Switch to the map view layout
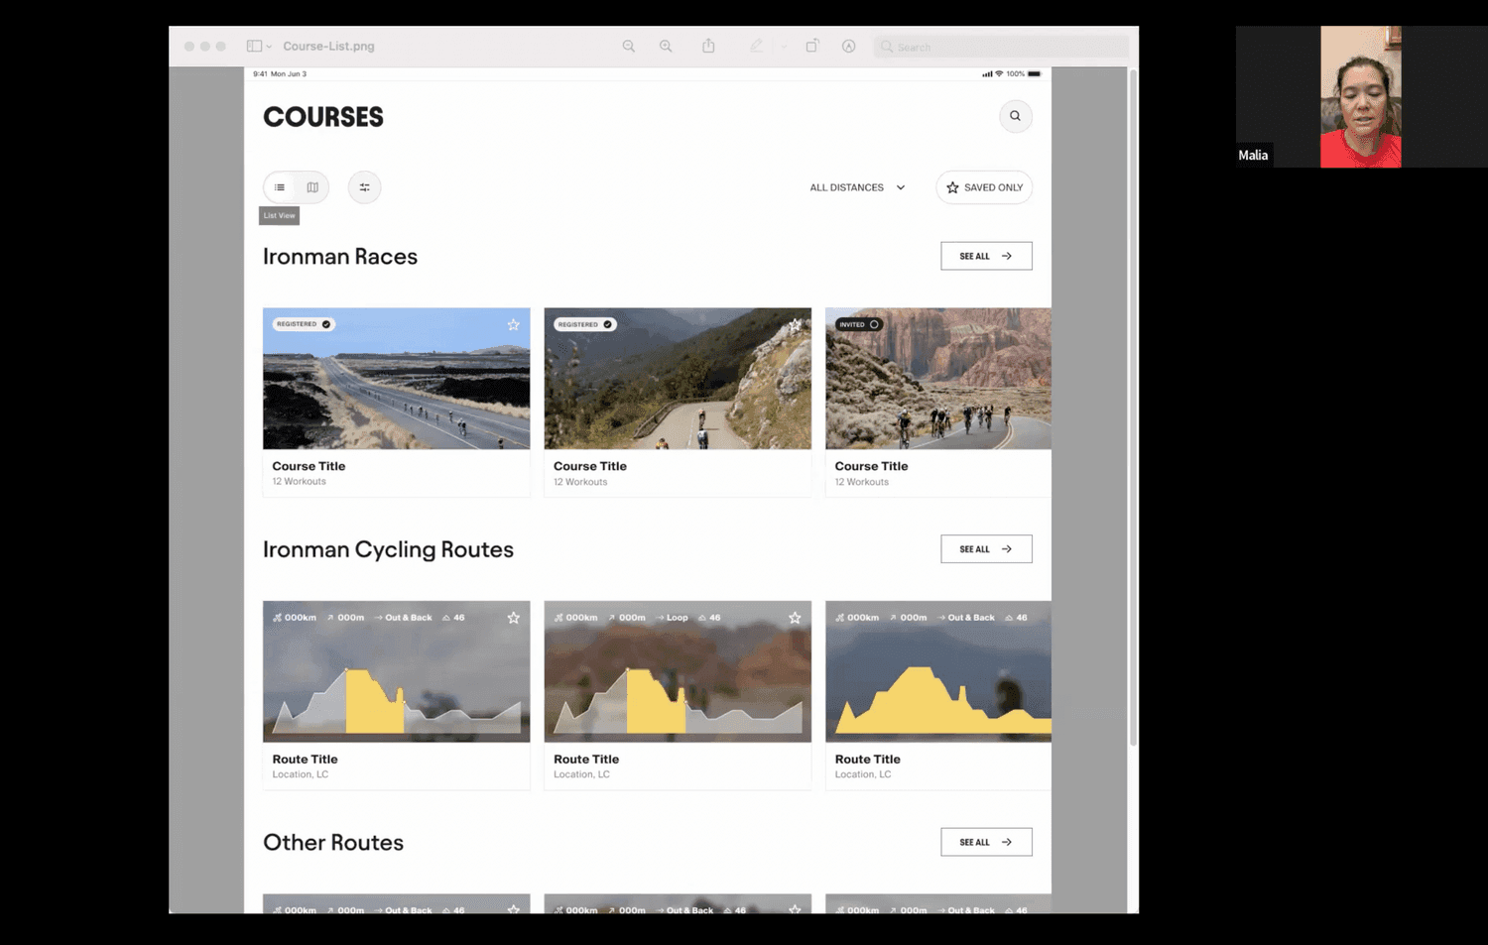 [312, 187]
